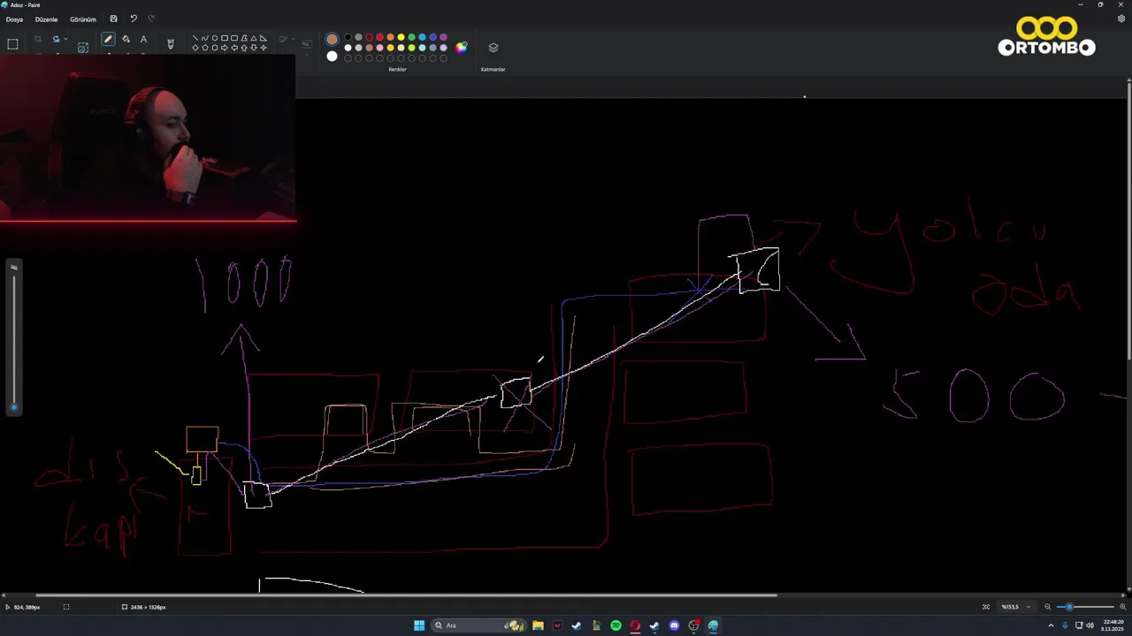
Task: Open the Görünüm menu
Action: (83, 19)
